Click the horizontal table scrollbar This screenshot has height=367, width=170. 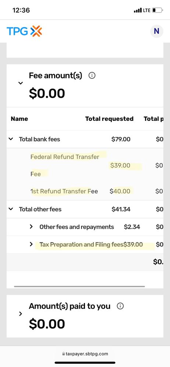(79, 286)
